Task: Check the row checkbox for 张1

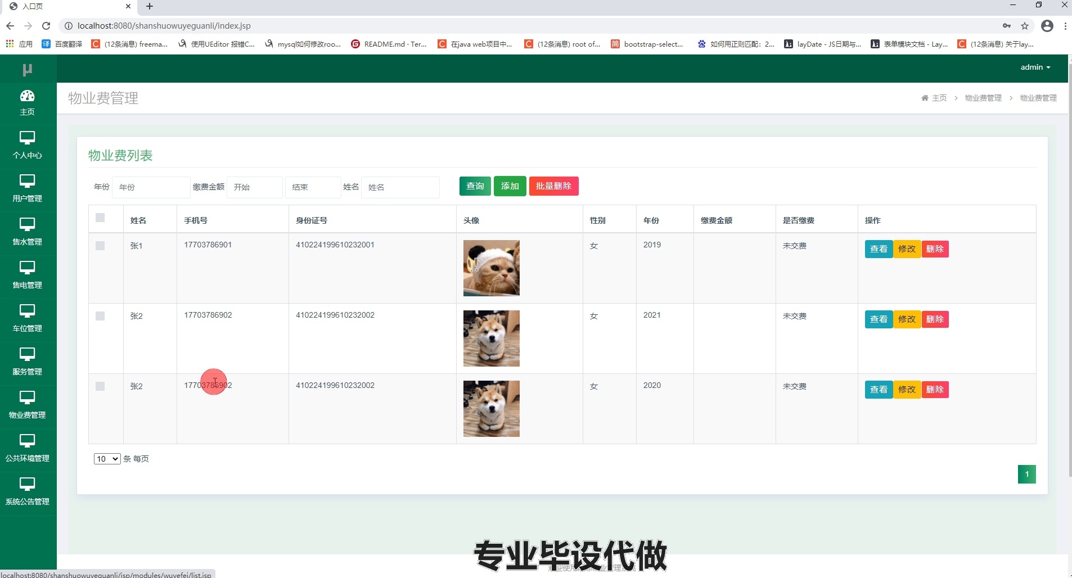Action: click(x=100, y=246)
